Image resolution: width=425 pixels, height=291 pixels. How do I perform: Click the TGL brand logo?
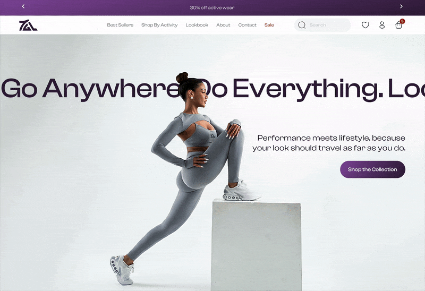click(28, 25)
